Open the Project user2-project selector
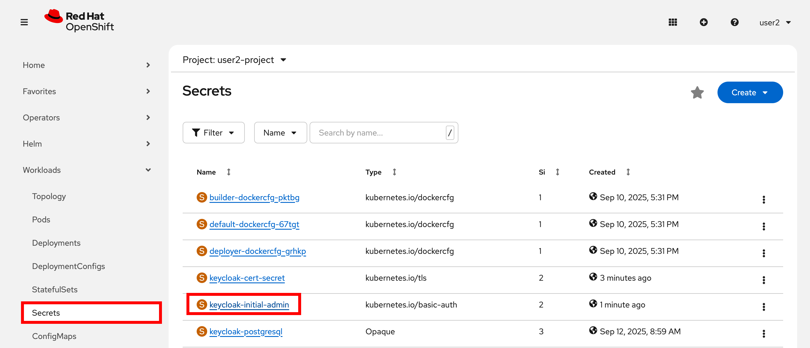This screenshot has height=348, width=810. tap(234, 60)
